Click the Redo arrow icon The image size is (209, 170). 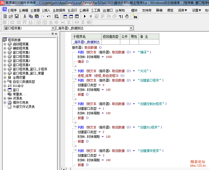(43, 16)
